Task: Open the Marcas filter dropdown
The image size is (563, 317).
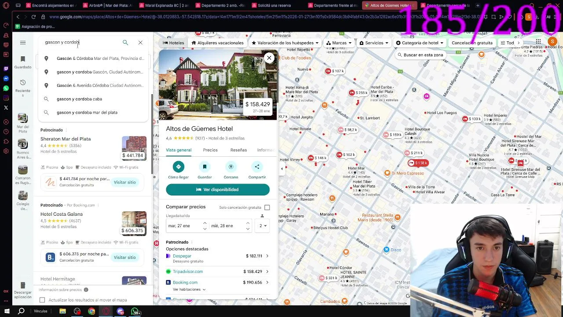Action: coord(339,43)
